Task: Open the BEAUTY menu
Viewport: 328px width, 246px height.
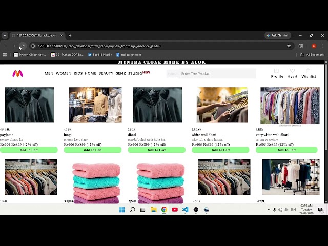Action: (x=106, y=73)
